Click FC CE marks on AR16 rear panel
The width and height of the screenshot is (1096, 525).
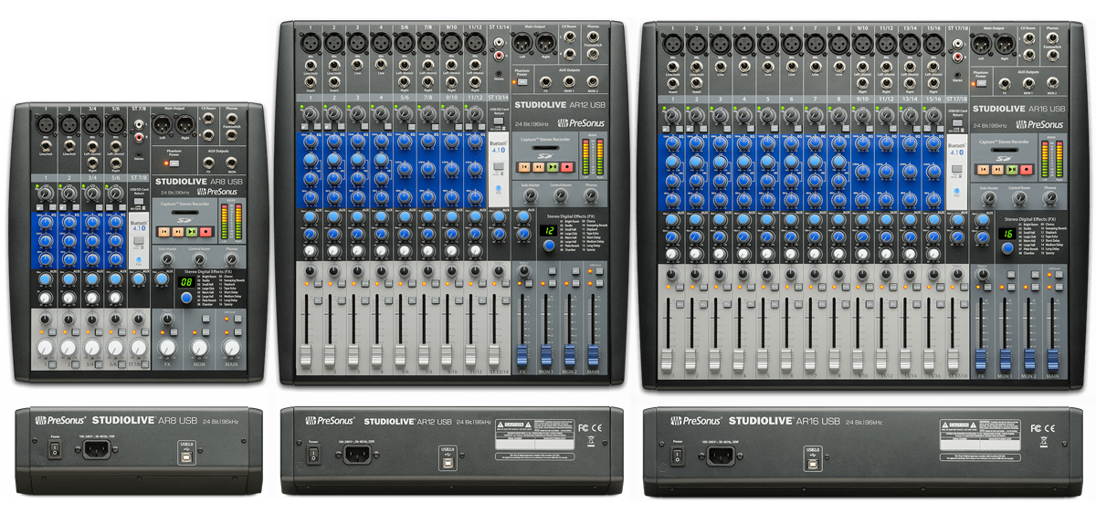coord(1041,427)
